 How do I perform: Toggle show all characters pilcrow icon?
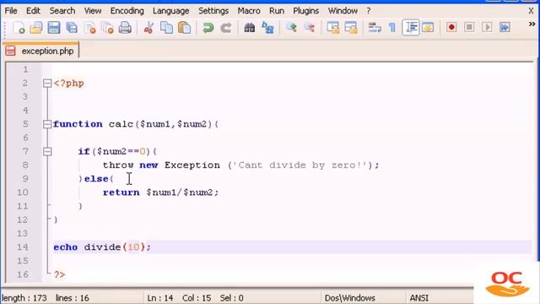pos(391,28)
